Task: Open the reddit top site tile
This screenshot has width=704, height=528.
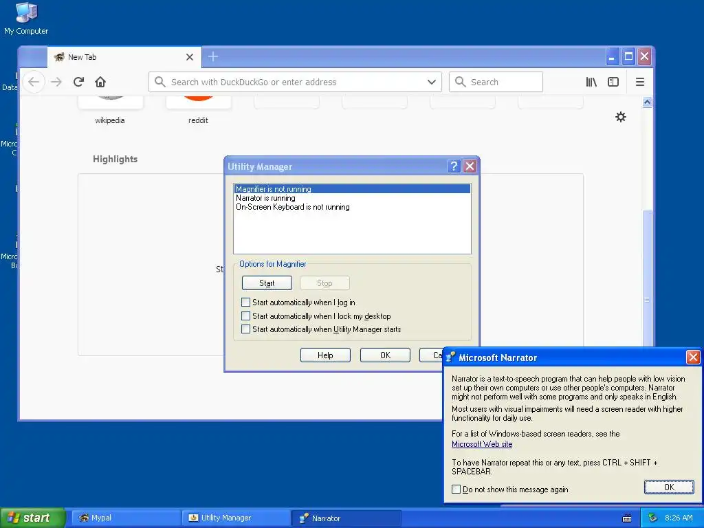Action: point(198,111)
